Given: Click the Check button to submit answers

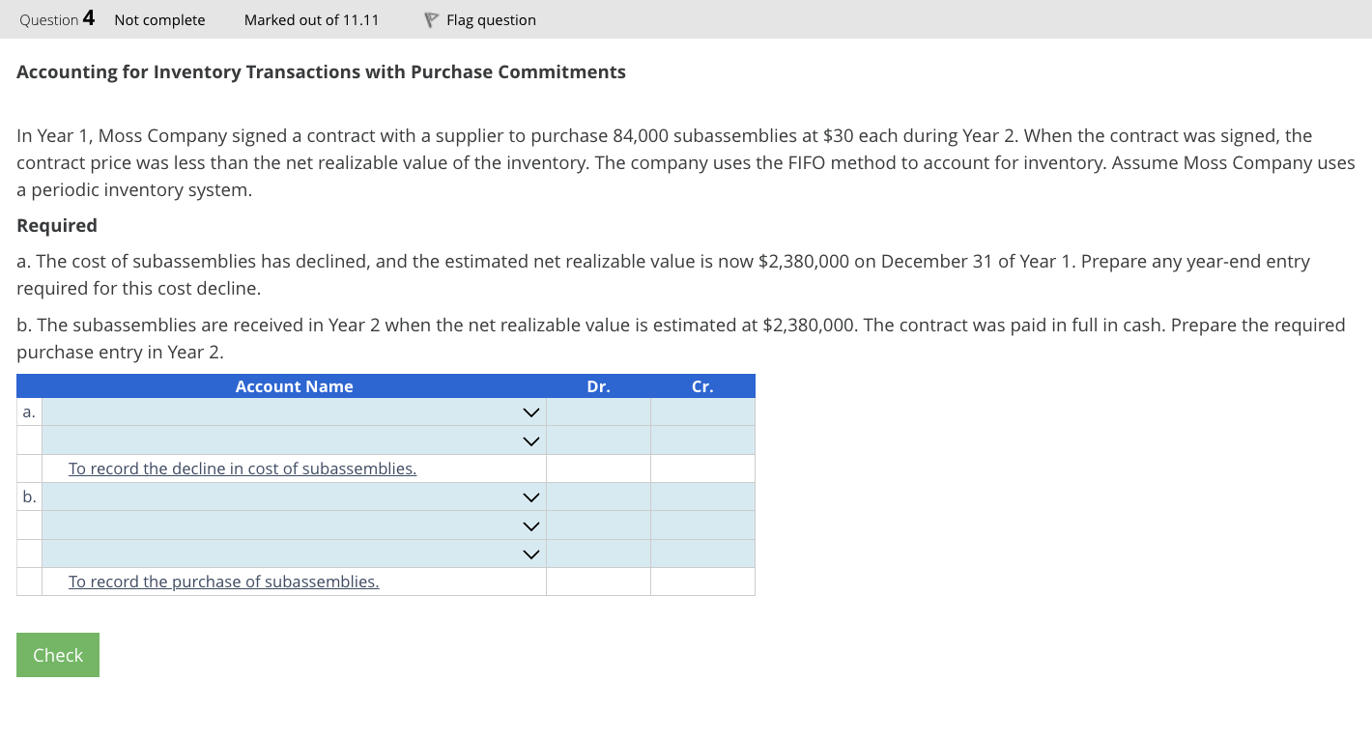Looking at the screenshot, I should [x=57, y=655].
